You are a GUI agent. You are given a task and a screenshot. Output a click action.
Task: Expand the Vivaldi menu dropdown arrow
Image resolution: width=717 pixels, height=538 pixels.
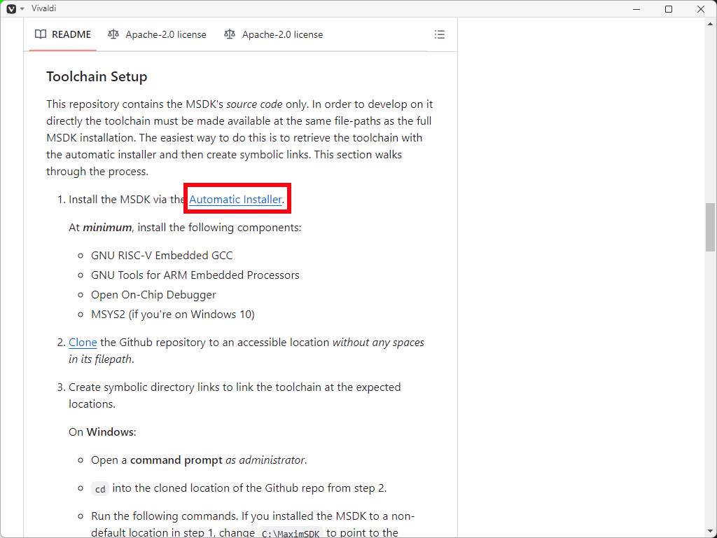[22, 8]
